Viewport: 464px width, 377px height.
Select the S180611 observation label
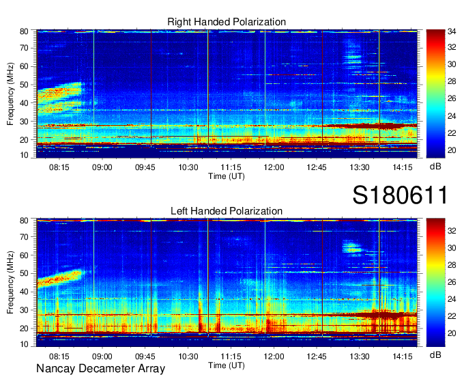point(400,195)
